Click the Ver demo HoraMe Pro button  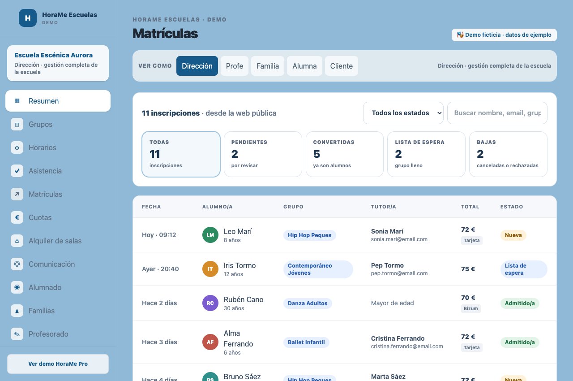pos(58,364)
